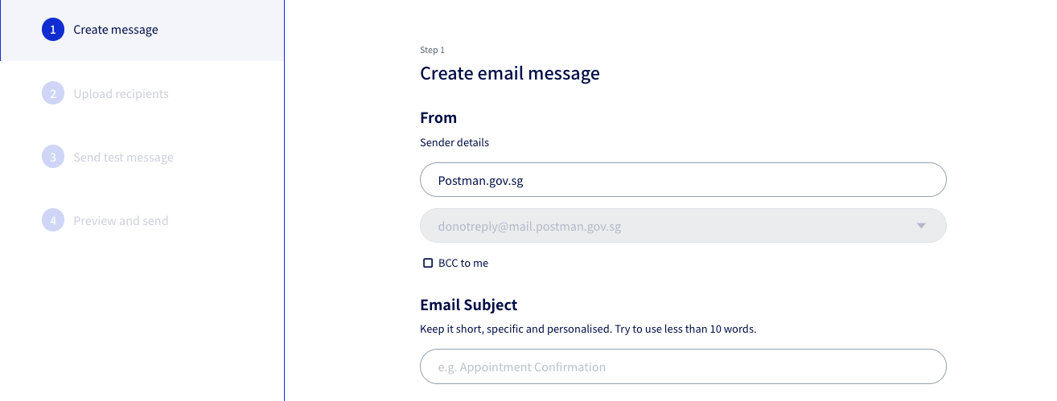Click the Email Subject input field
This screenshot has width=1057, height=401.
tap(682, 366)
